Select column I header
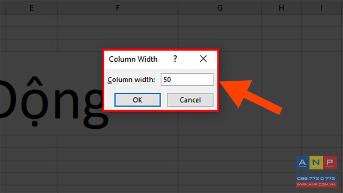This screenshot has width=343, height=193. [x=322, y=8]
